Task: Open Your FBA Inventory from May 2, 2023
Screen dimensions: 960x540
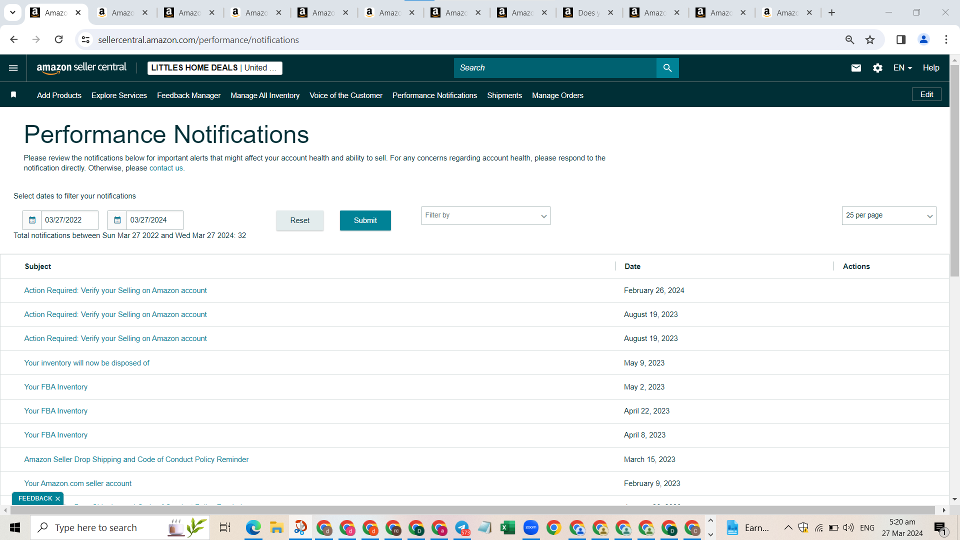Action: click(x=56, y=387)
